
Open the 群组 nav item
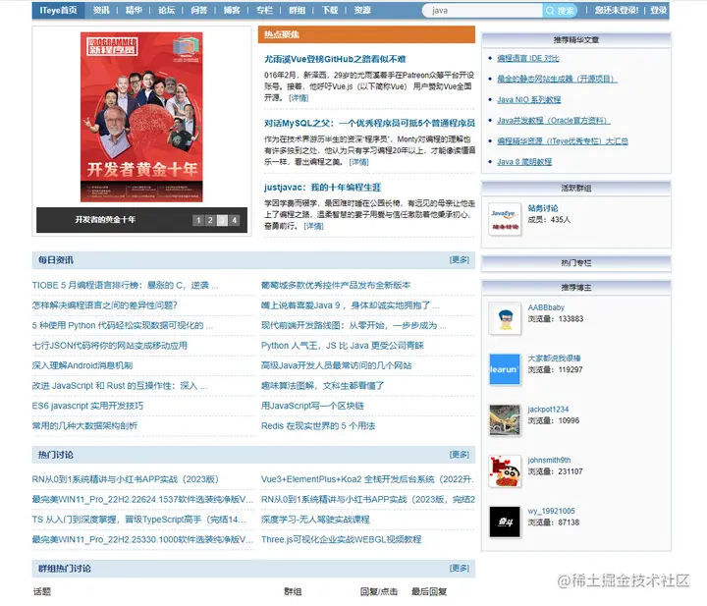(297, 10)
